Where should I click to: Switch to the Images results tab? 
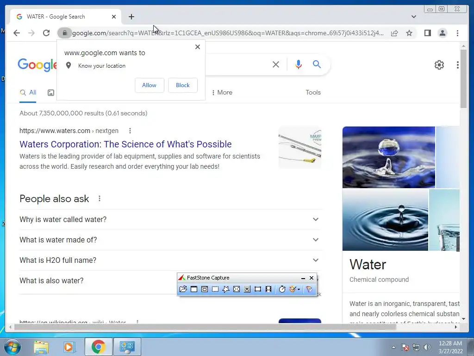pyautogui.click(x=51, y=93)
